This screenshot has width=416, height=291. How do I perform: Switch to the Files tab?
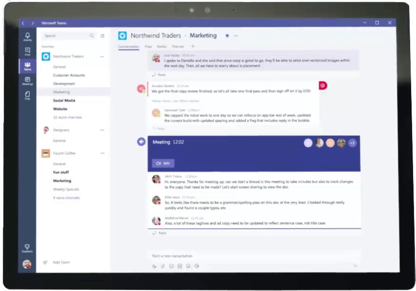coord(148,46)
